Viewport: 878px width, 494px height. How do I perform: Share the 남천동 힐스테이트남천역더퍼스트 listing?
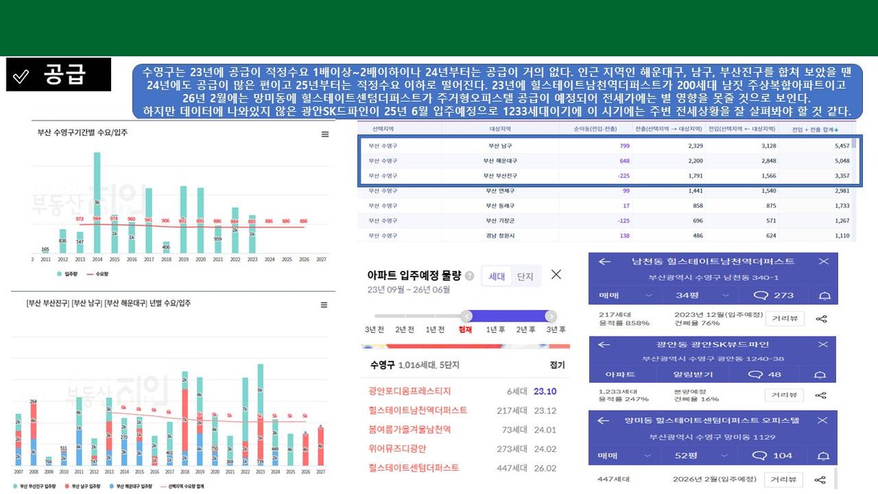[821, 318]
